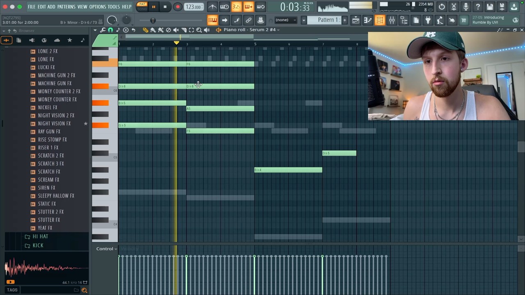
Task: Toggle the 3-2-1 countdown before recording
Action: (237, 7)
